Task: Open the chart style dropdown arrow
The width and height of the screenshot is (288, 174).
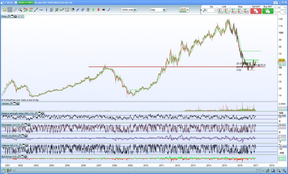Action: (188, 10)
